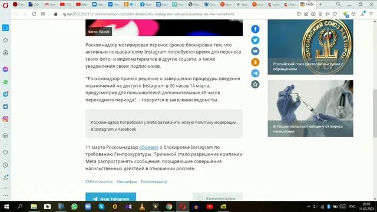
Task: Reload the page
Action: pos(34,14)
